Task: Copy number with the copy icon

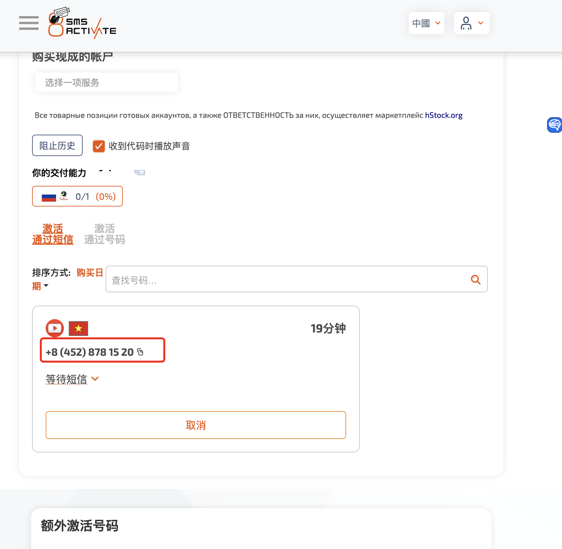Action: pyautogui.click(x=140, y=352)
